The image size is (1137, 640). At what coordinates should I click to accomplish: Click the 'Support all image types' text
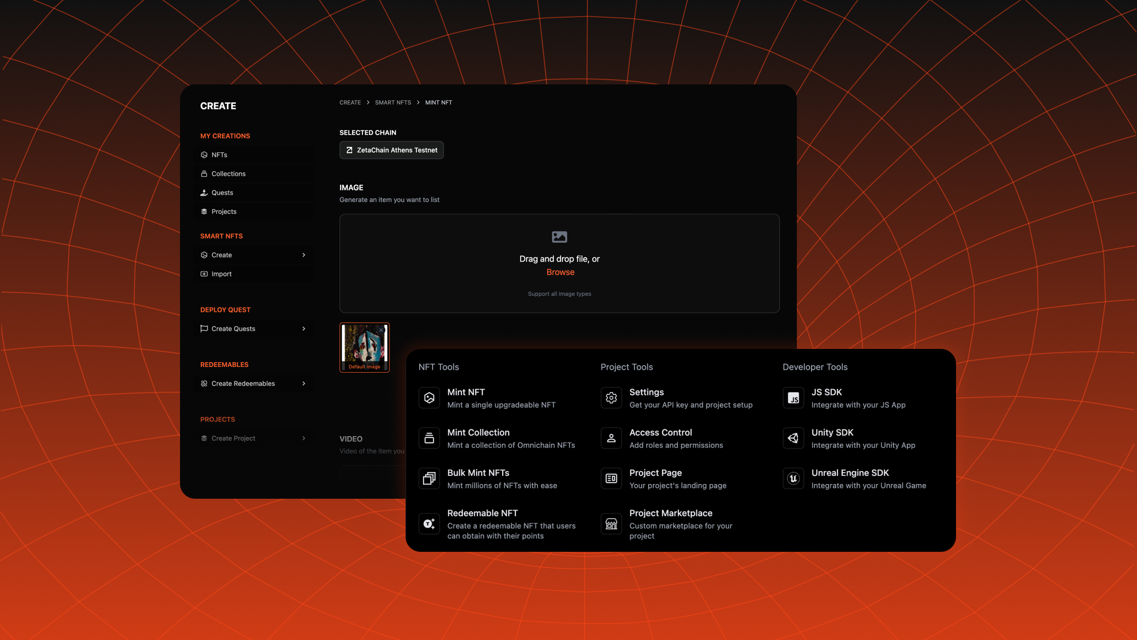(559, 294)
